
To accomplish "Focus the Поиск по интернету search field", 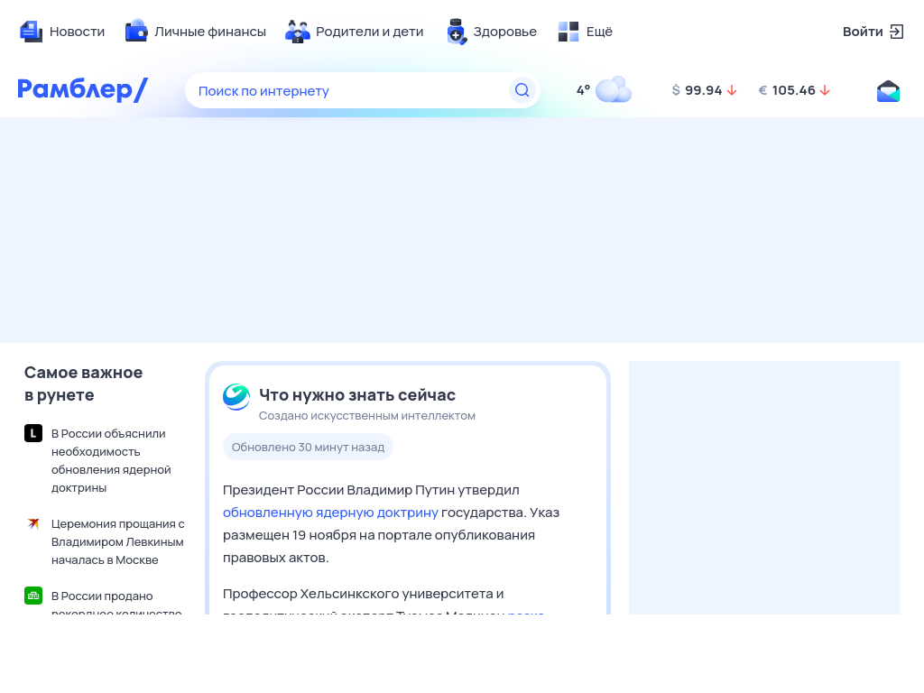I will 363,90.
